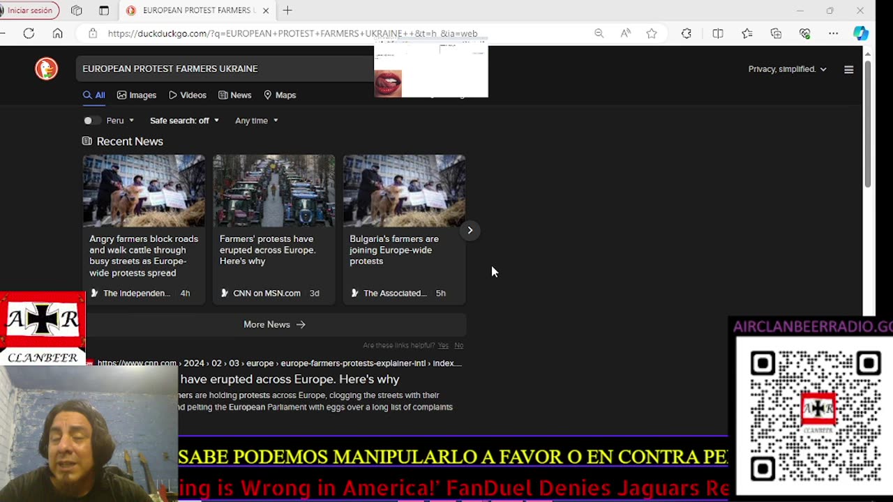This screenshot has height=502, width=893.
Task: Click the More News button
Action: [274, 324]
